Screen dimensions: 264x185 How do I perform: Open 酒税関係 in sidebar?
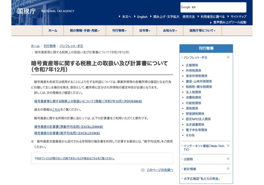192,108
